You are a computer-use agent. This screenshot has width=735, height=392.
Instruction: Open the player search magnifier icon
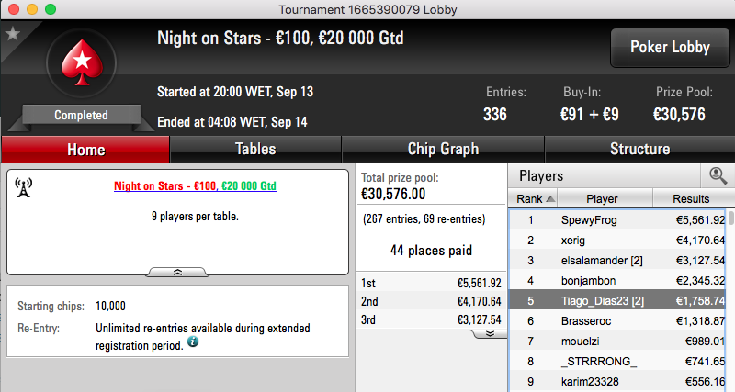point(718,176)
